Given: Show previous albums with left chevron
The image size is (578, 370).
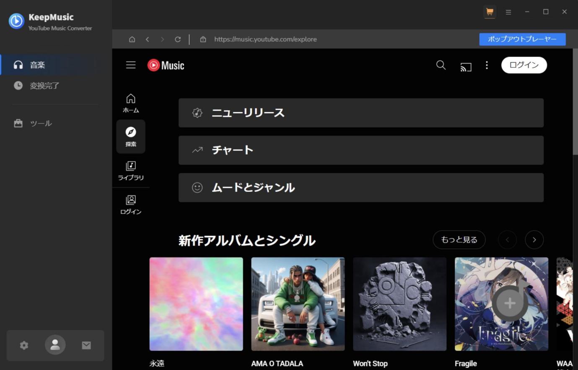Looking at the screenshot, I should [507, 240].
